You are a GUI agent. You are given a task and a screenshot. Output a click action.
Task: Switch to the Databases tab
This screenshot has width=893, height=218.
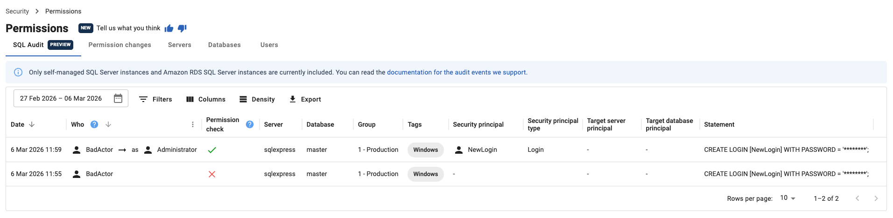[x=225, y=45]
